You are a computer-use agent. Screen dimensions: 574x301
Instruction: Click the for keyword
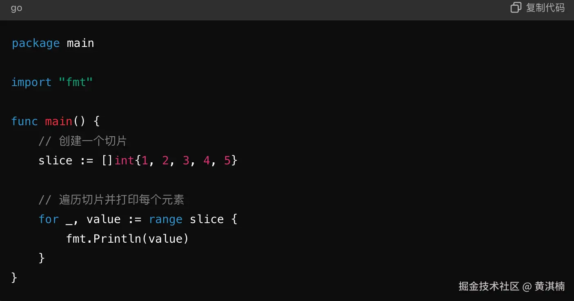pos(49,219)
